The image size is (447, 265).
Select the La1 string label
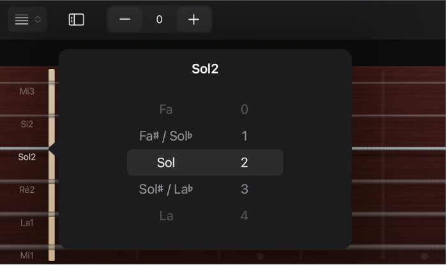pos(27,222)
